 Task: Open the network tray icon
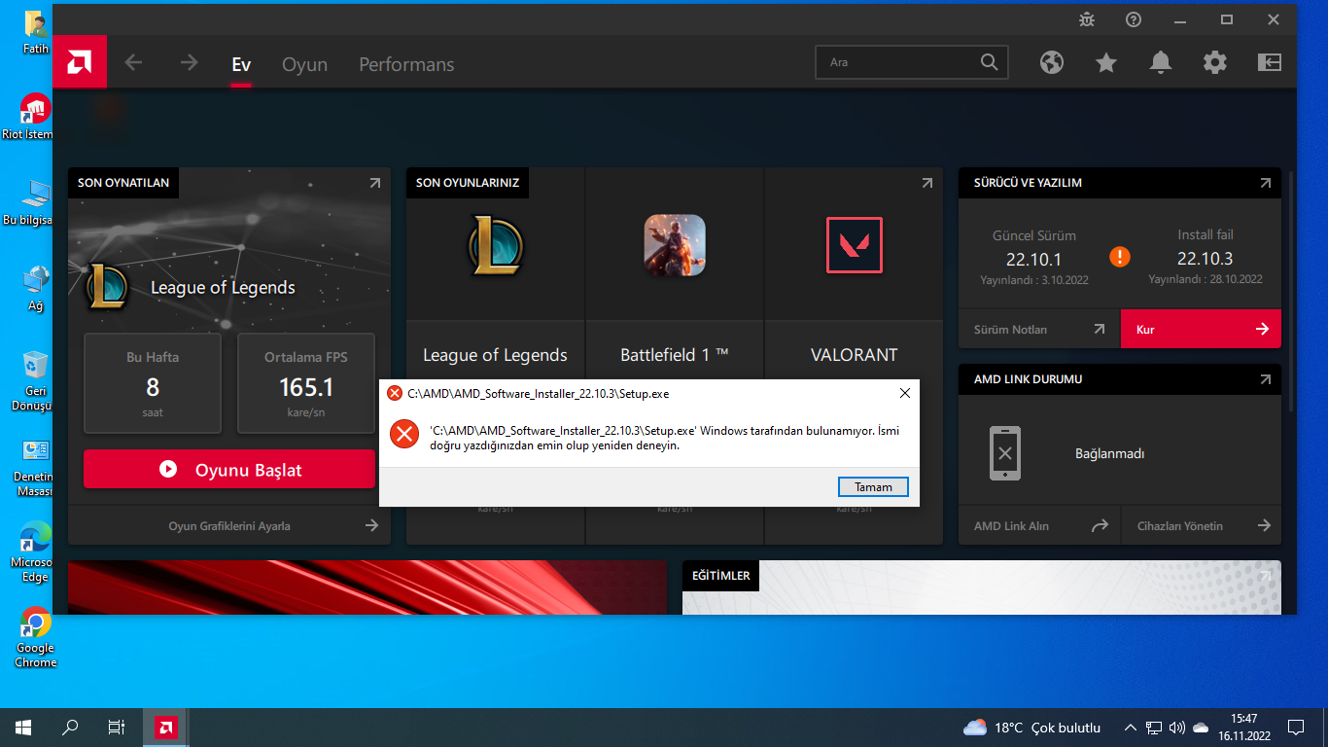(1154, 728)
